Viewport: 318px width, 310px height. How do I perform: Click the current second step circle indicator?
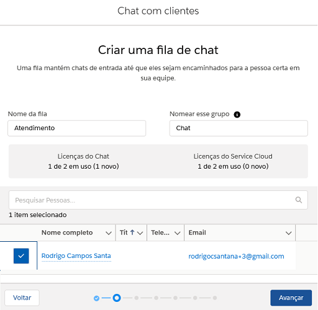(117, 298)
